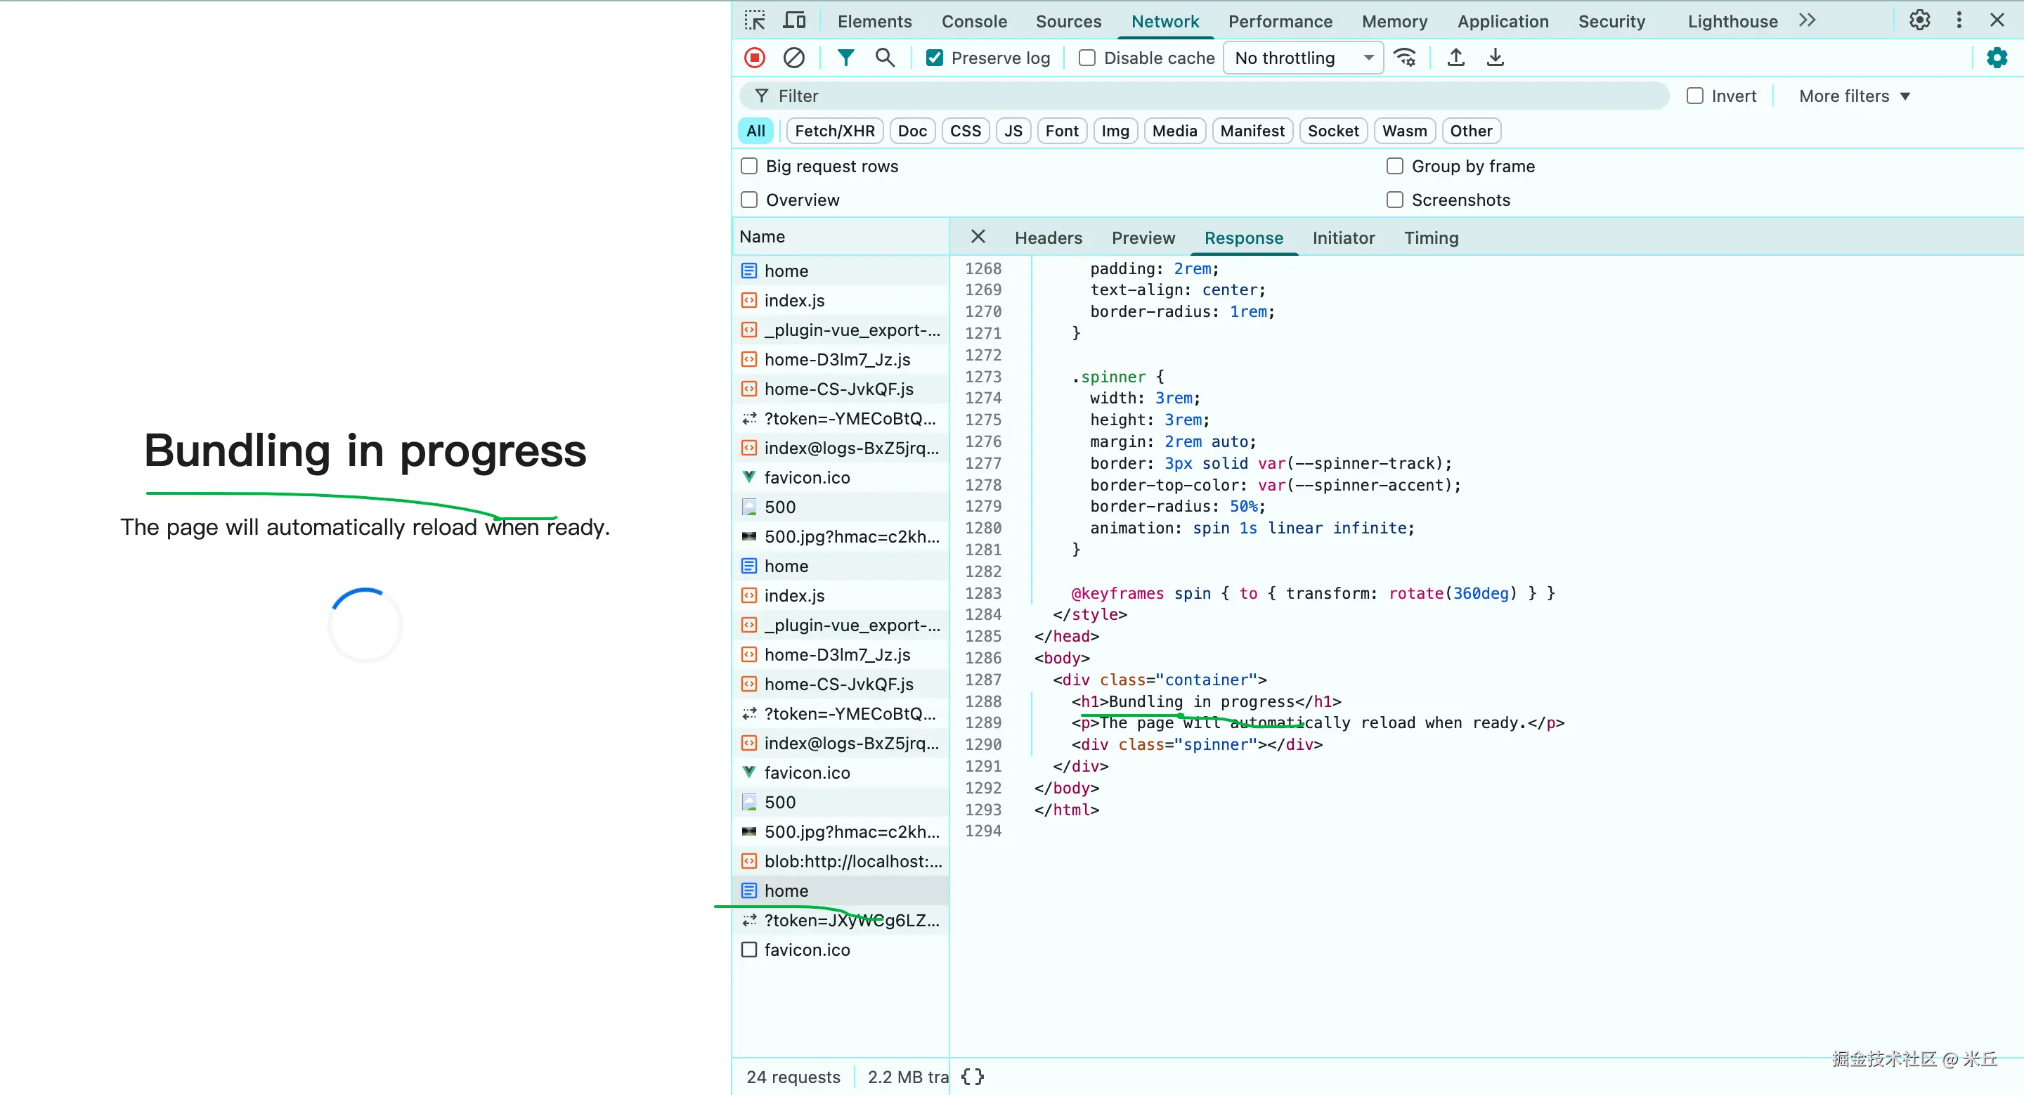Screen dimensions: 2024x1095
Task: Toggle the network filter funnel icon
Action: 845,58
